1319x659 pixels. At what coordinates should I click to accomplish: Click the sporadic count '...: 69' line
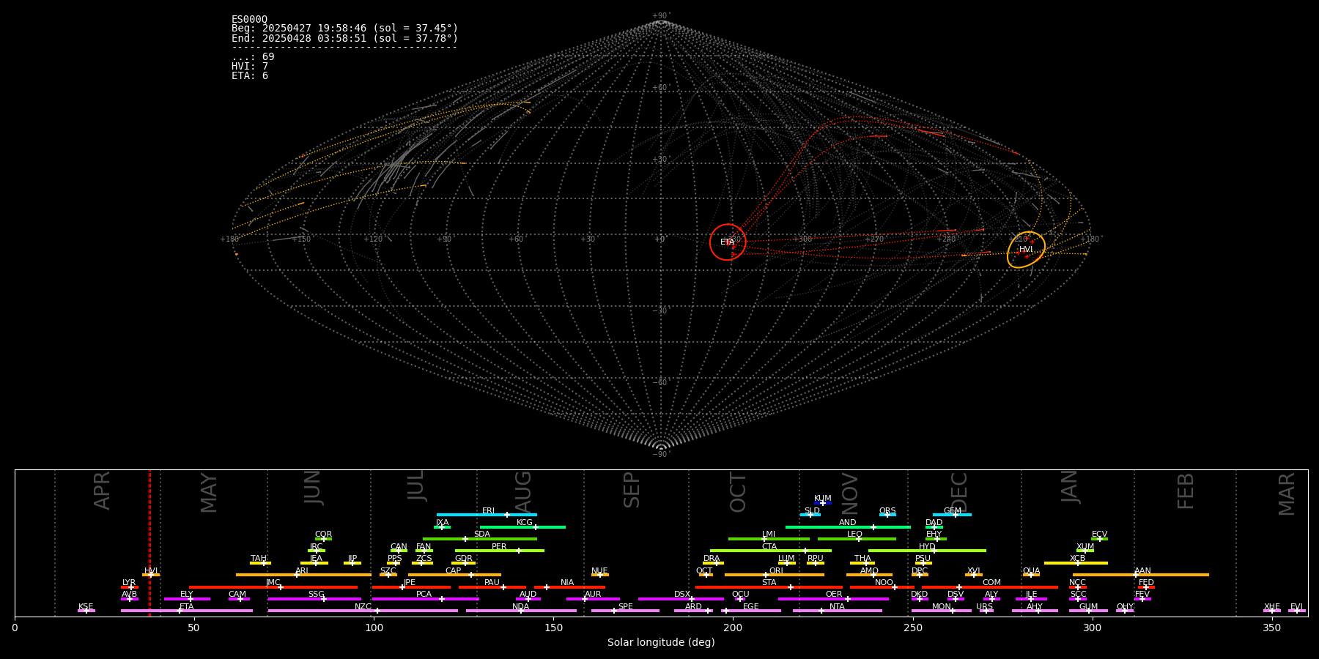click(253, 56)
